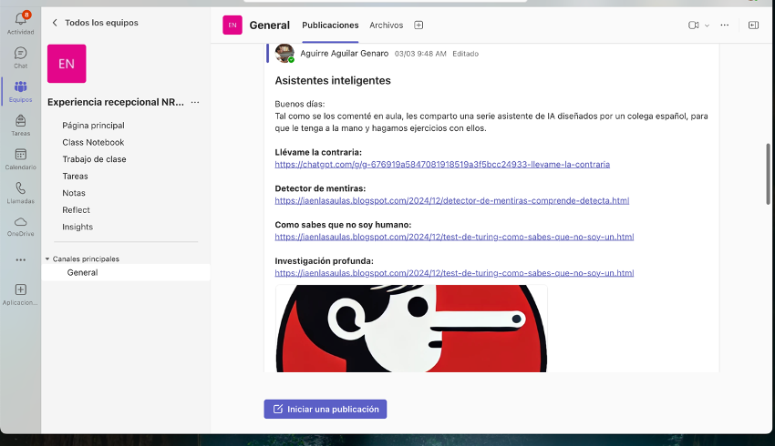Select the Publicaciones tab
The image size is (775, 446).
[x=330, y=25]
